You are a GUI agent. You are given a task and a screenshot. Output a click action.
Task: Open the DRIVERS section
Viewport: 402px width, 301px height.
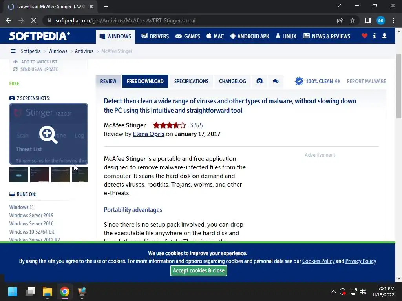coord(155,36)
